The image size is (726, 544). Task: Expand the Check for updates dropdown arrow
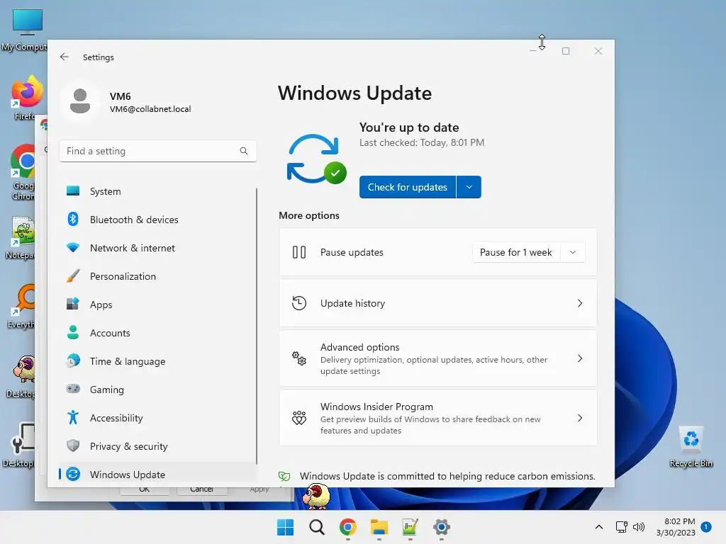[x=469, y=187]
